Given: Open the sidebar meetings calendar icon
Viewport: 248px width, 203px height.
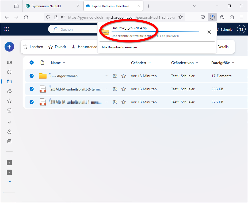Looking at the screenshot, I should [9, 141].
